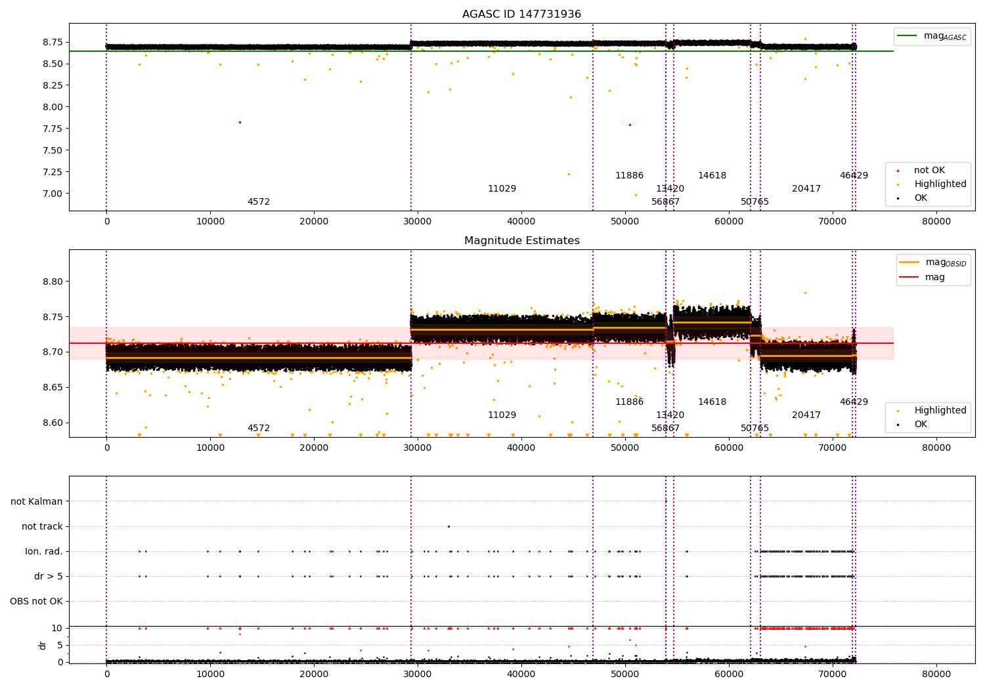Image resolution: width=985 pixels, height=689 pixels.
Task: Click the 'Magnitude Estimates' panel title
Action: click(x=521, y=241)
